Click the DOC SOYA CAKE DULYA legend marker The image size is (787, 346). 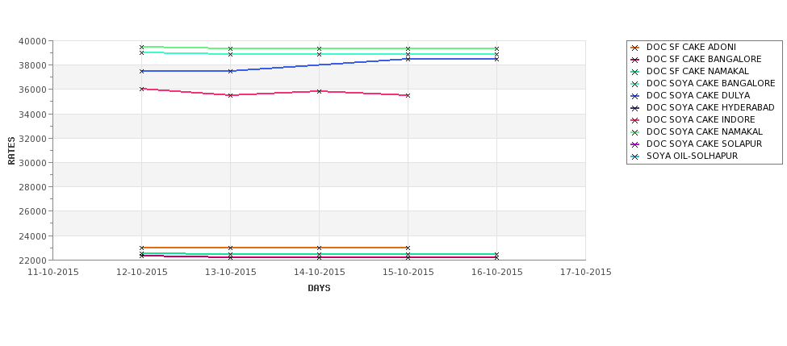click(x=635, y=96)
